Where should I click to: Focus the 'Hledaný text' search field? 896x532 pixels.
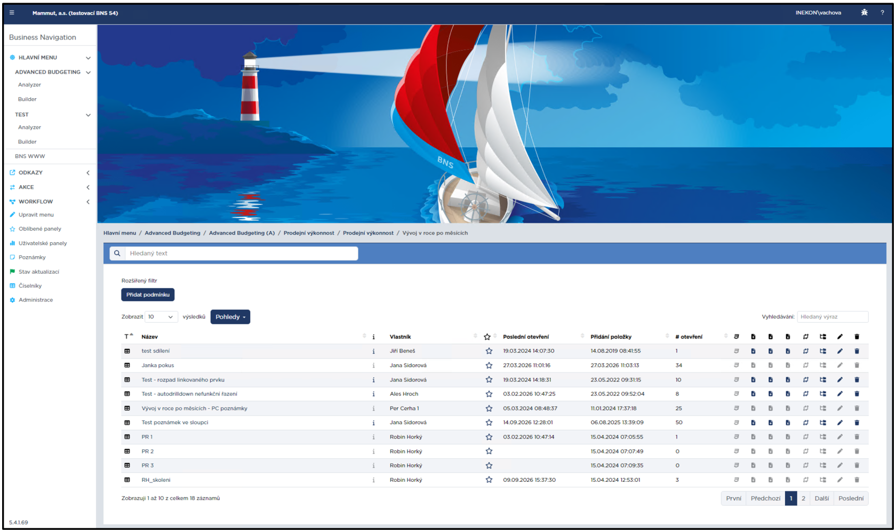242,253
